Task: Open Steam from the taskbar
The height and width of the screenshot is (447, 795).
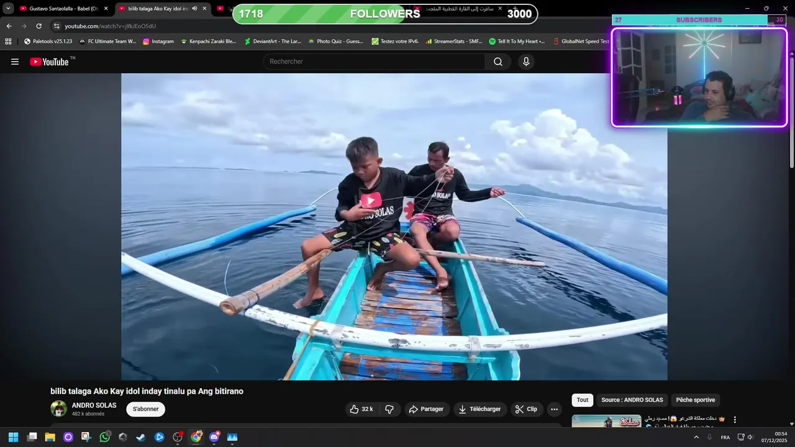Action: [141, 437]
